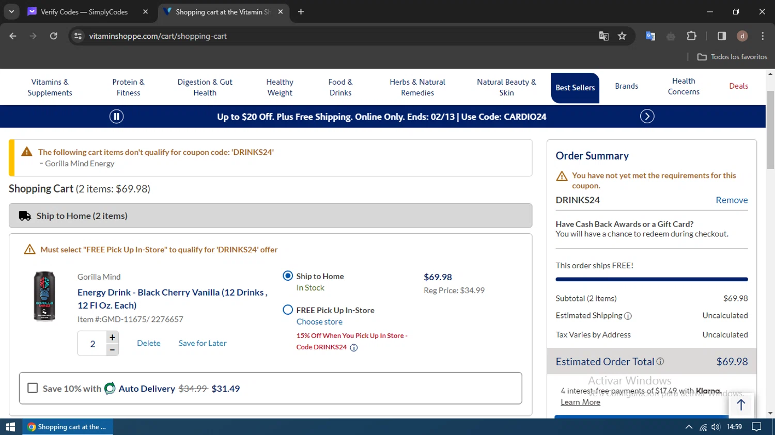Open the Google Translate extension icon
This screenshot has height=435, width=775.
(x=650, y=36)
